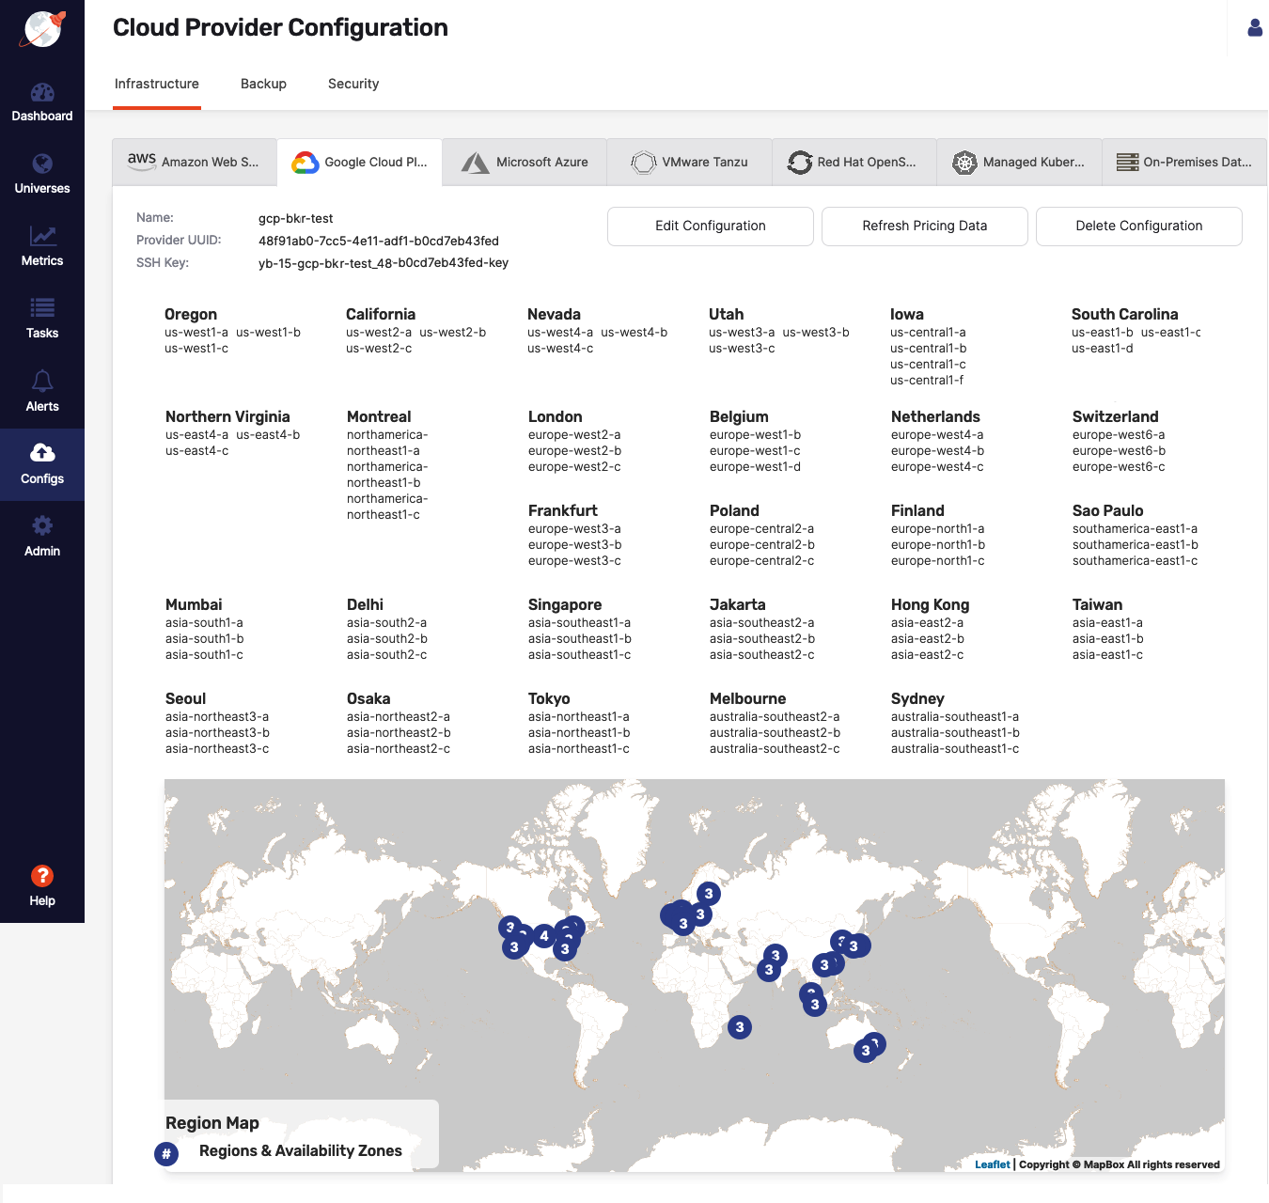1269x1203 pixels.
Task: Click the Edit Configuration button
Action: tap(711, 227)
